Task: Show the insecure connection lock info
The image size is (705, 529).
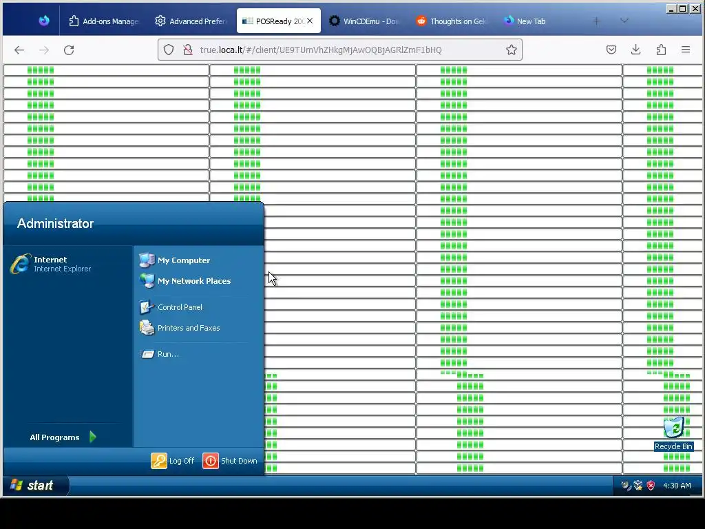Action: (x=188, y=50)
